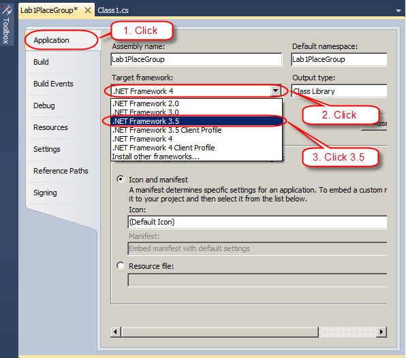Click the horizontal scrollbar right arrow

click(381, 332)
